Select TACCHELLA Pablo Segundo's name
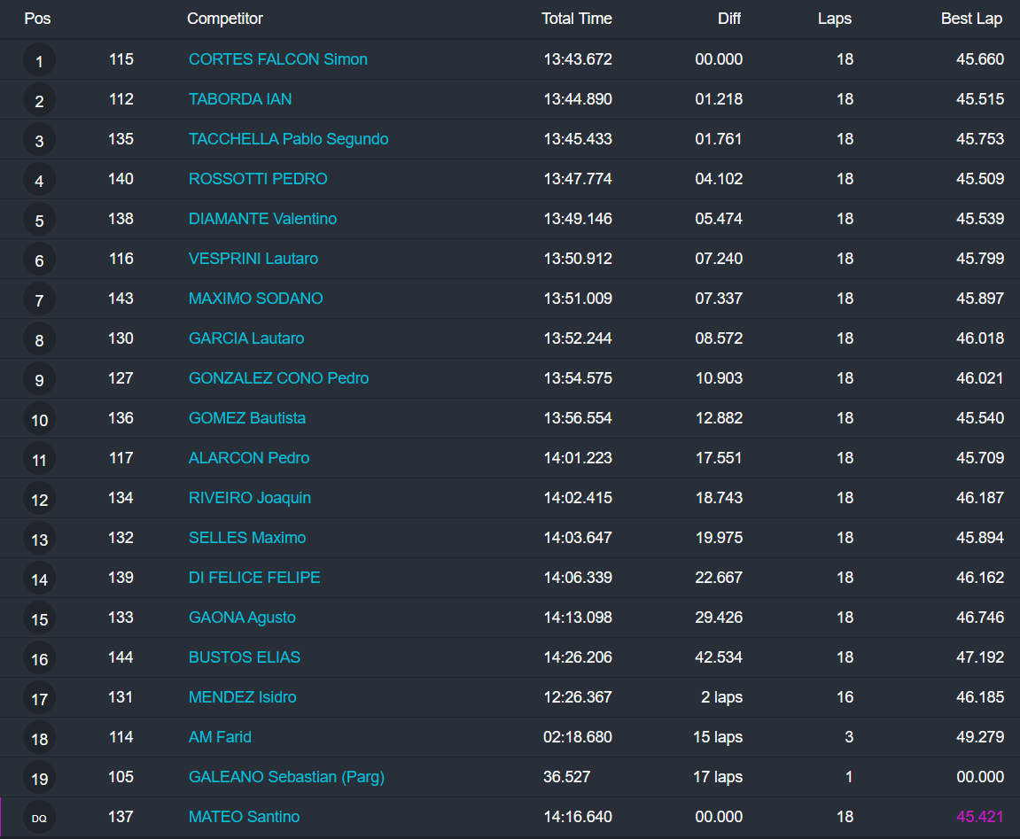The height and width of the screenshot is (839, 1020). point(288,139)
